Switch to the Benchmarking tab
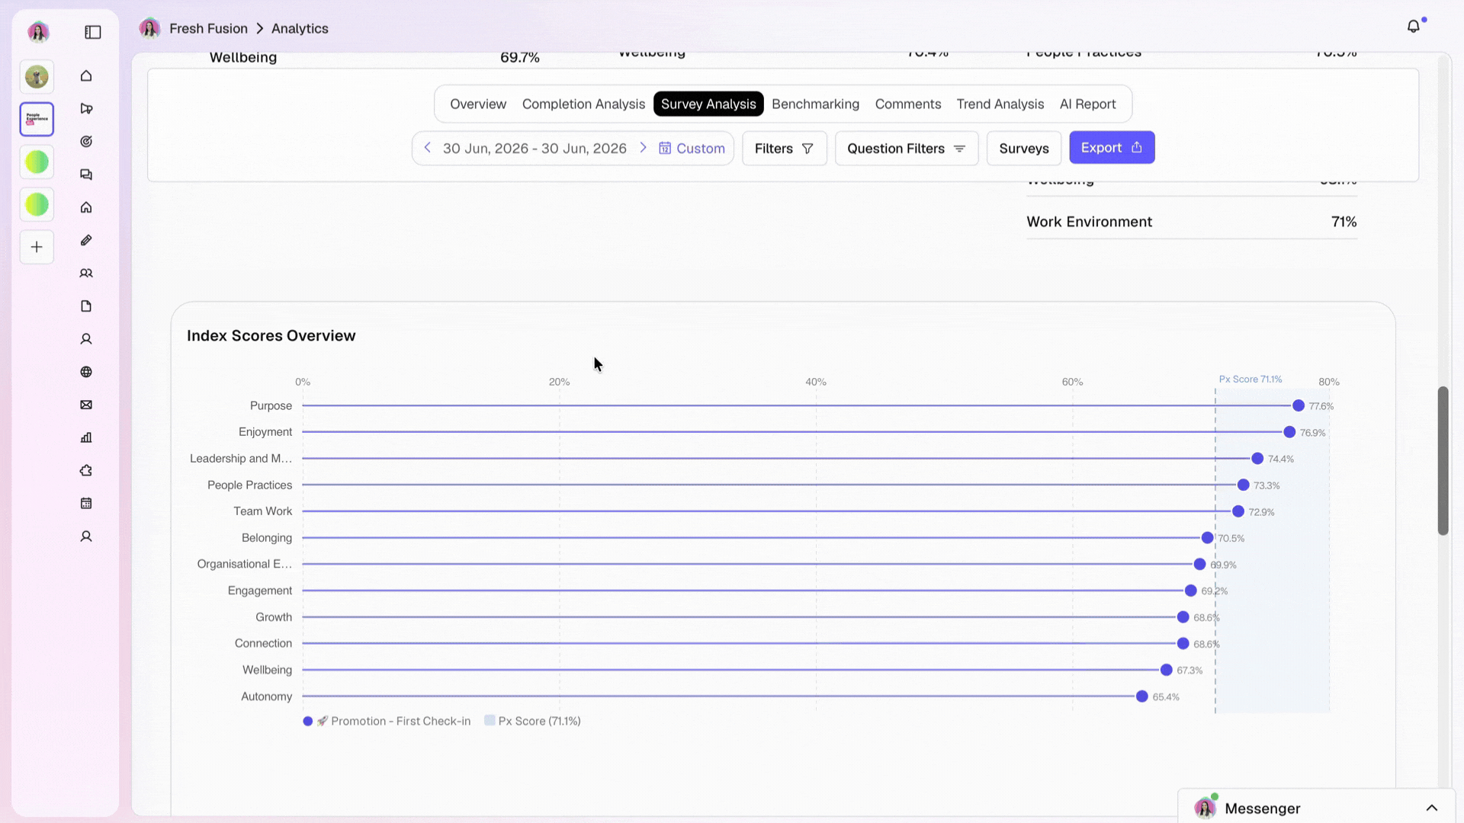Viewport: 1464px width, 823px height. point(815,104)
